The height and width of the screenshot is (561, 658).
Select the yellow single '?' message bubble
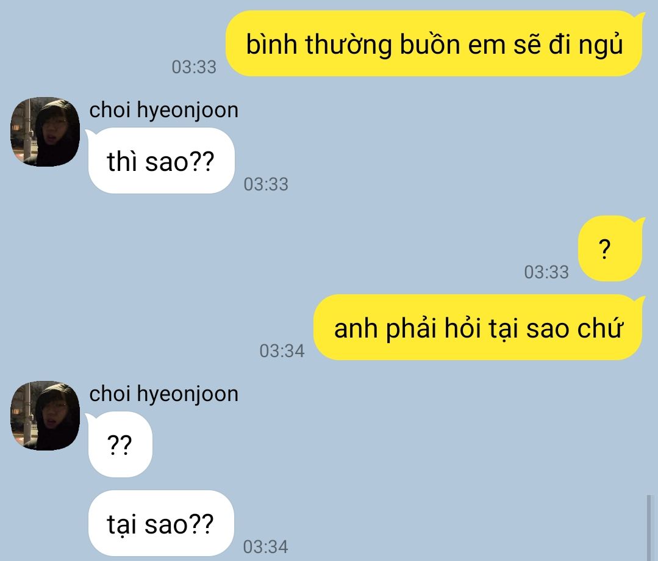[611, 248]
